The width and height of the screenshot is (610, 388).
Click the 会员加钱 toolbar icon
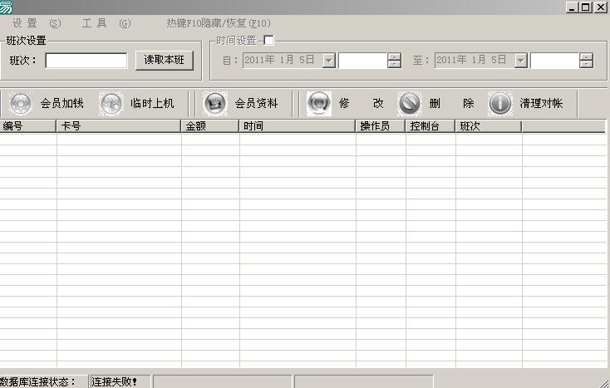21,104
